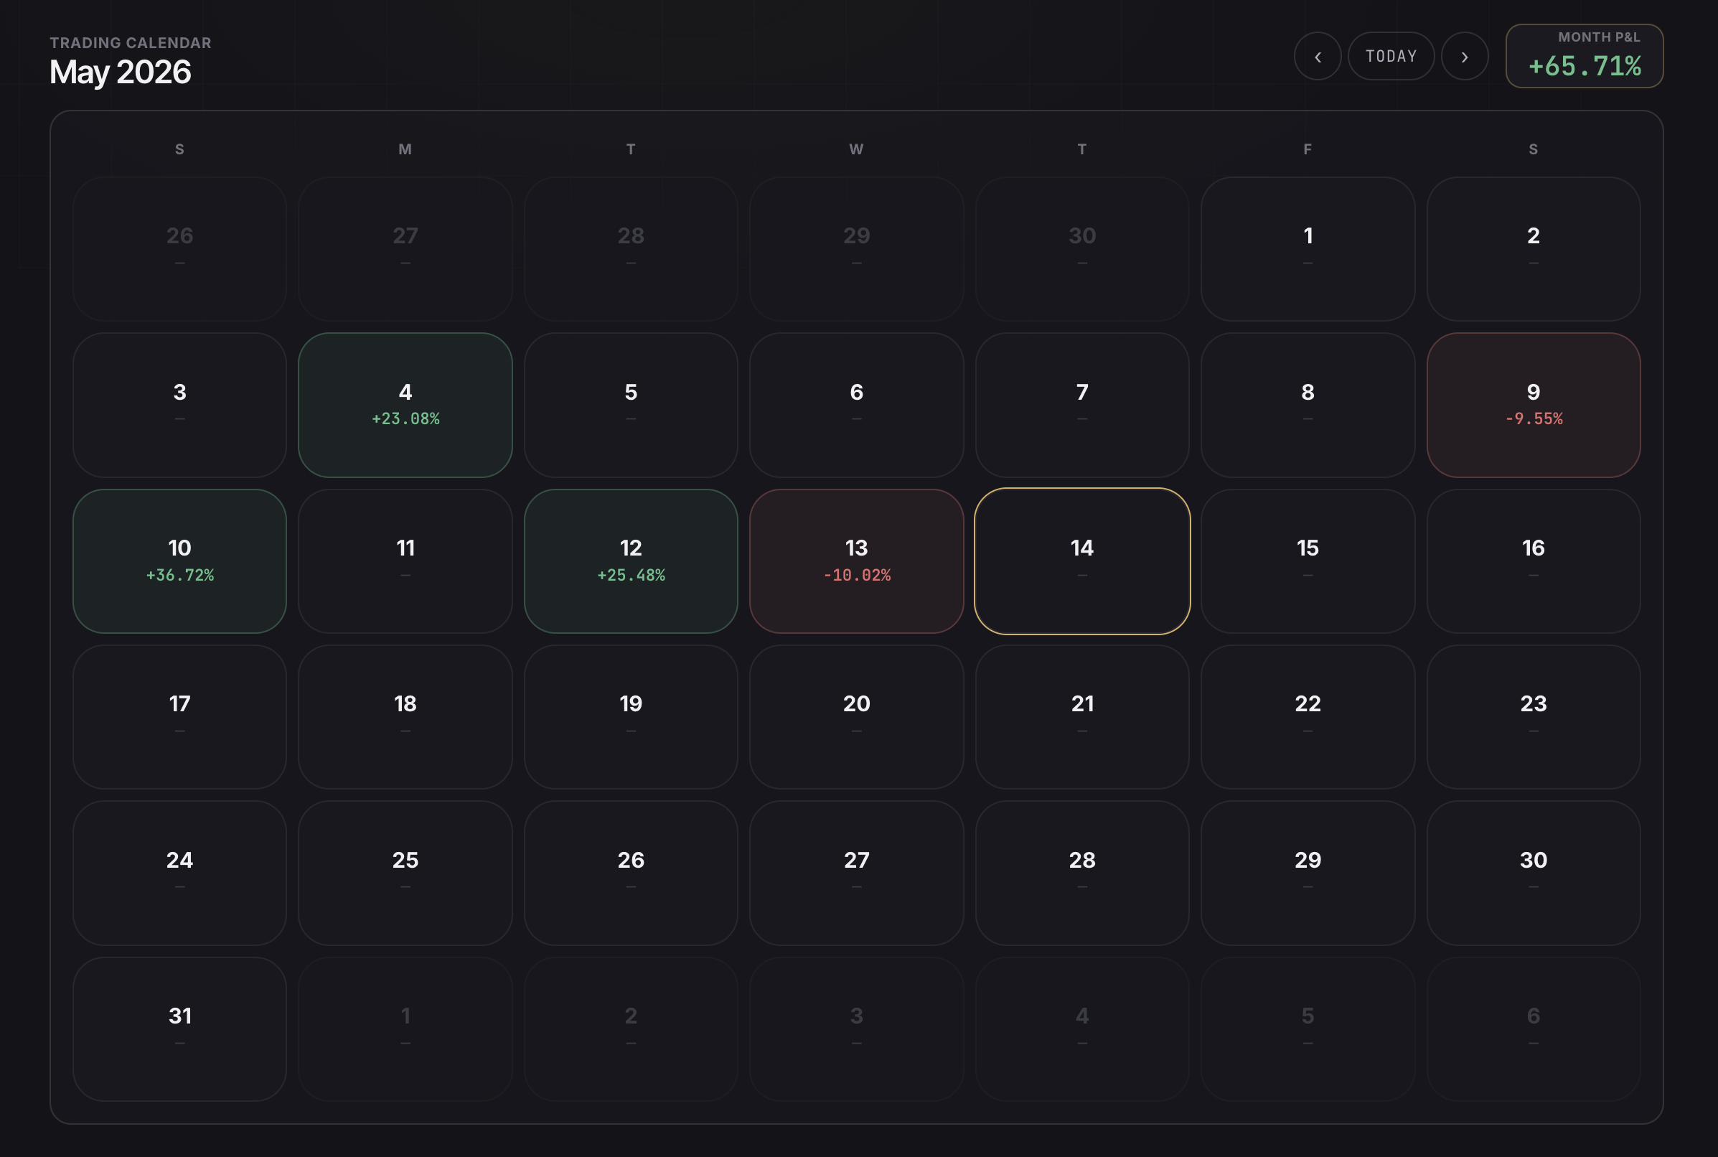Select May 5 in the calendar
Viewport: 1718px width, 1157px height.
631,405
